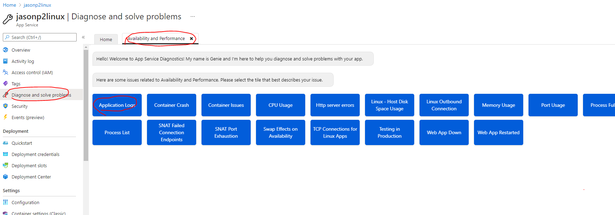The image size is (615, 215).
Task: Close the Availability and Performance tab
Action: pos(191,39)
